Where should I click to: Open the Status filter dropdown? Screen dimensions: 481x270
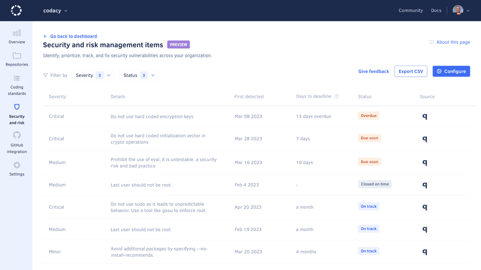point(139,75)
